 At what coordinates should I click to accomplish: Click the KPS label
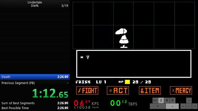click(95, 104)
